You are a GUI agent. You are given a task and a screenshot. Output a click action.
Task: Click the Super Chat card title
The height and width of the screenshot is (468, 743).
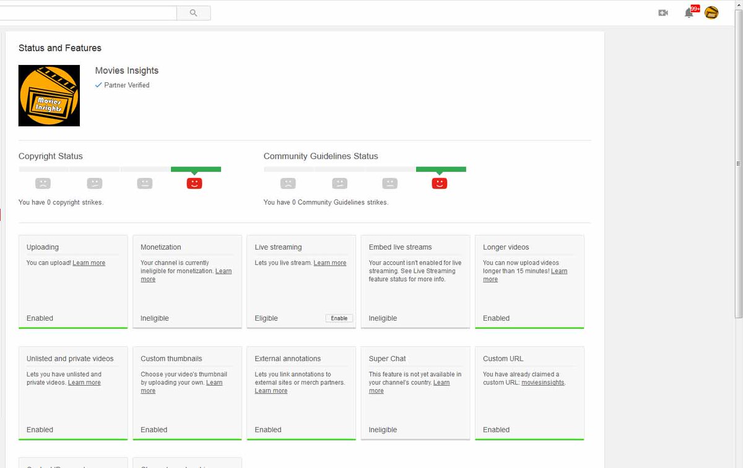tap(388, 358)
